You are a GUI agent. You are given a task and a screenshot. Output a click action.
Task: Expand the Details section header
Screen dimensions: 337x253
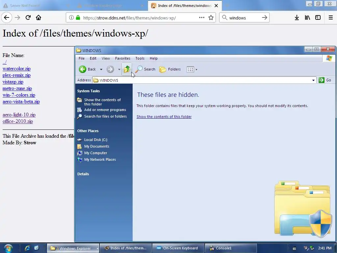[83, 174]
